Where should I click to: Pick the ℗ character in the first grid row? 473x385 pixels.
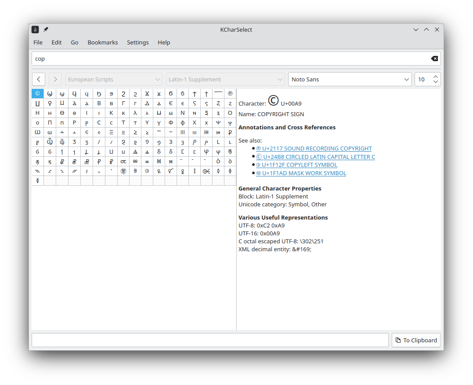coord(230,93)
